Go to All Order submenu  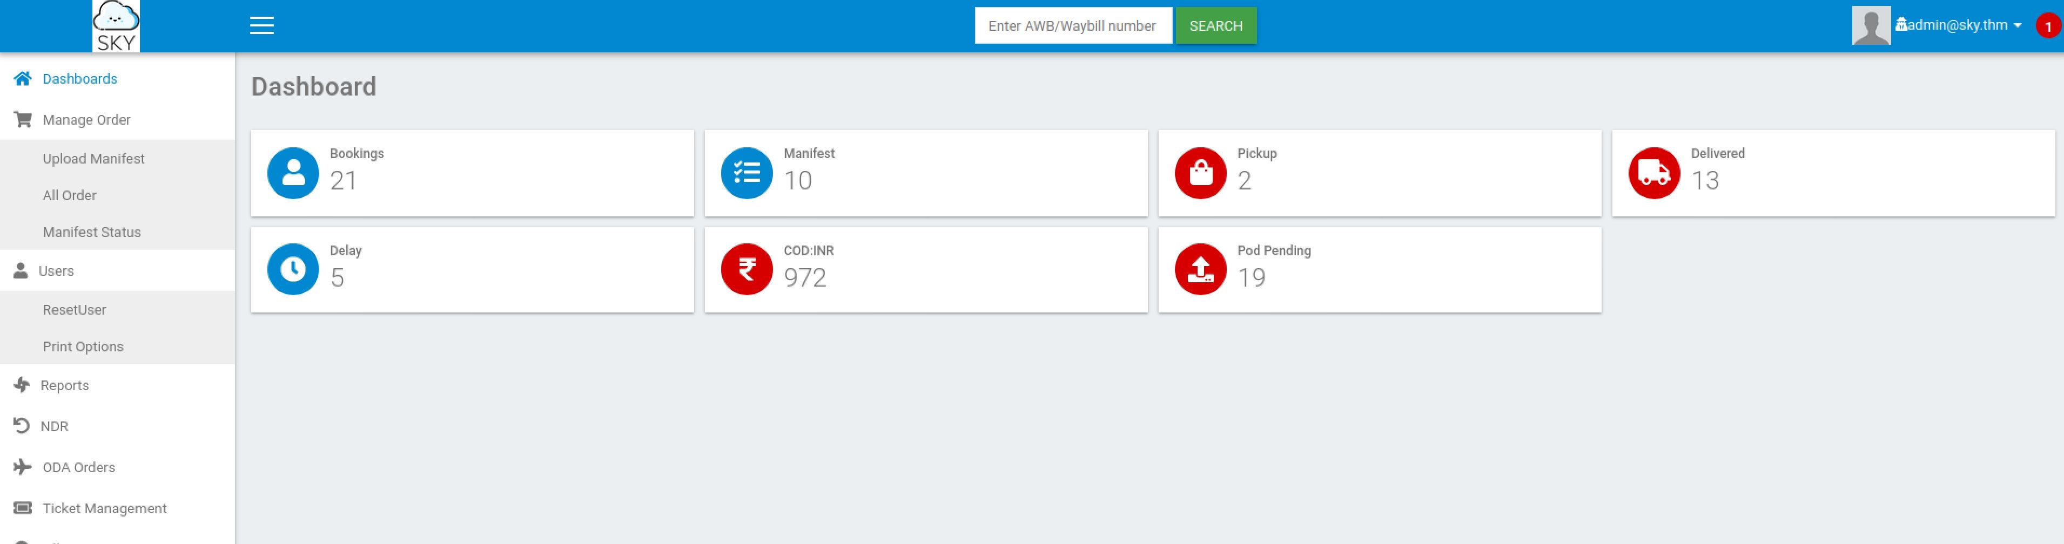coord(69,196)
